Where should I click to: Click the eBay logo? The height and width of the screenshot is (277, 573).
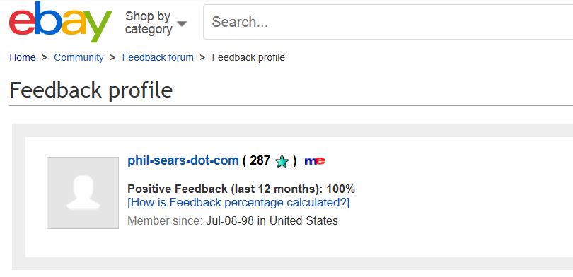tap(60, 21)
